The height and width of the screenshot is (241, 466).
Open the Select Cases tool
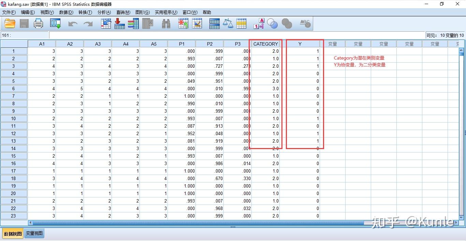242,23
